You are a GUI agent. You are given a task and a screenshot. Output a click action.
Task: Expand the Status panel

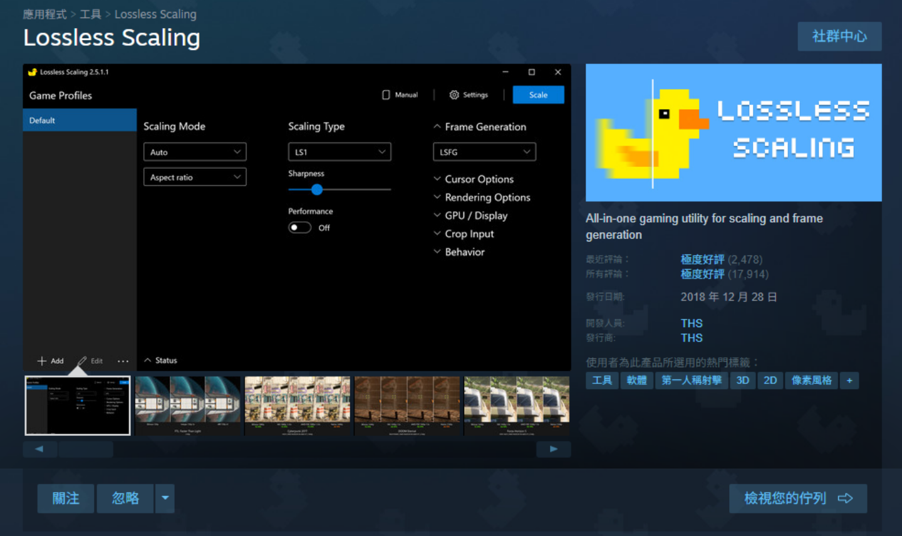tap(160, 360)
